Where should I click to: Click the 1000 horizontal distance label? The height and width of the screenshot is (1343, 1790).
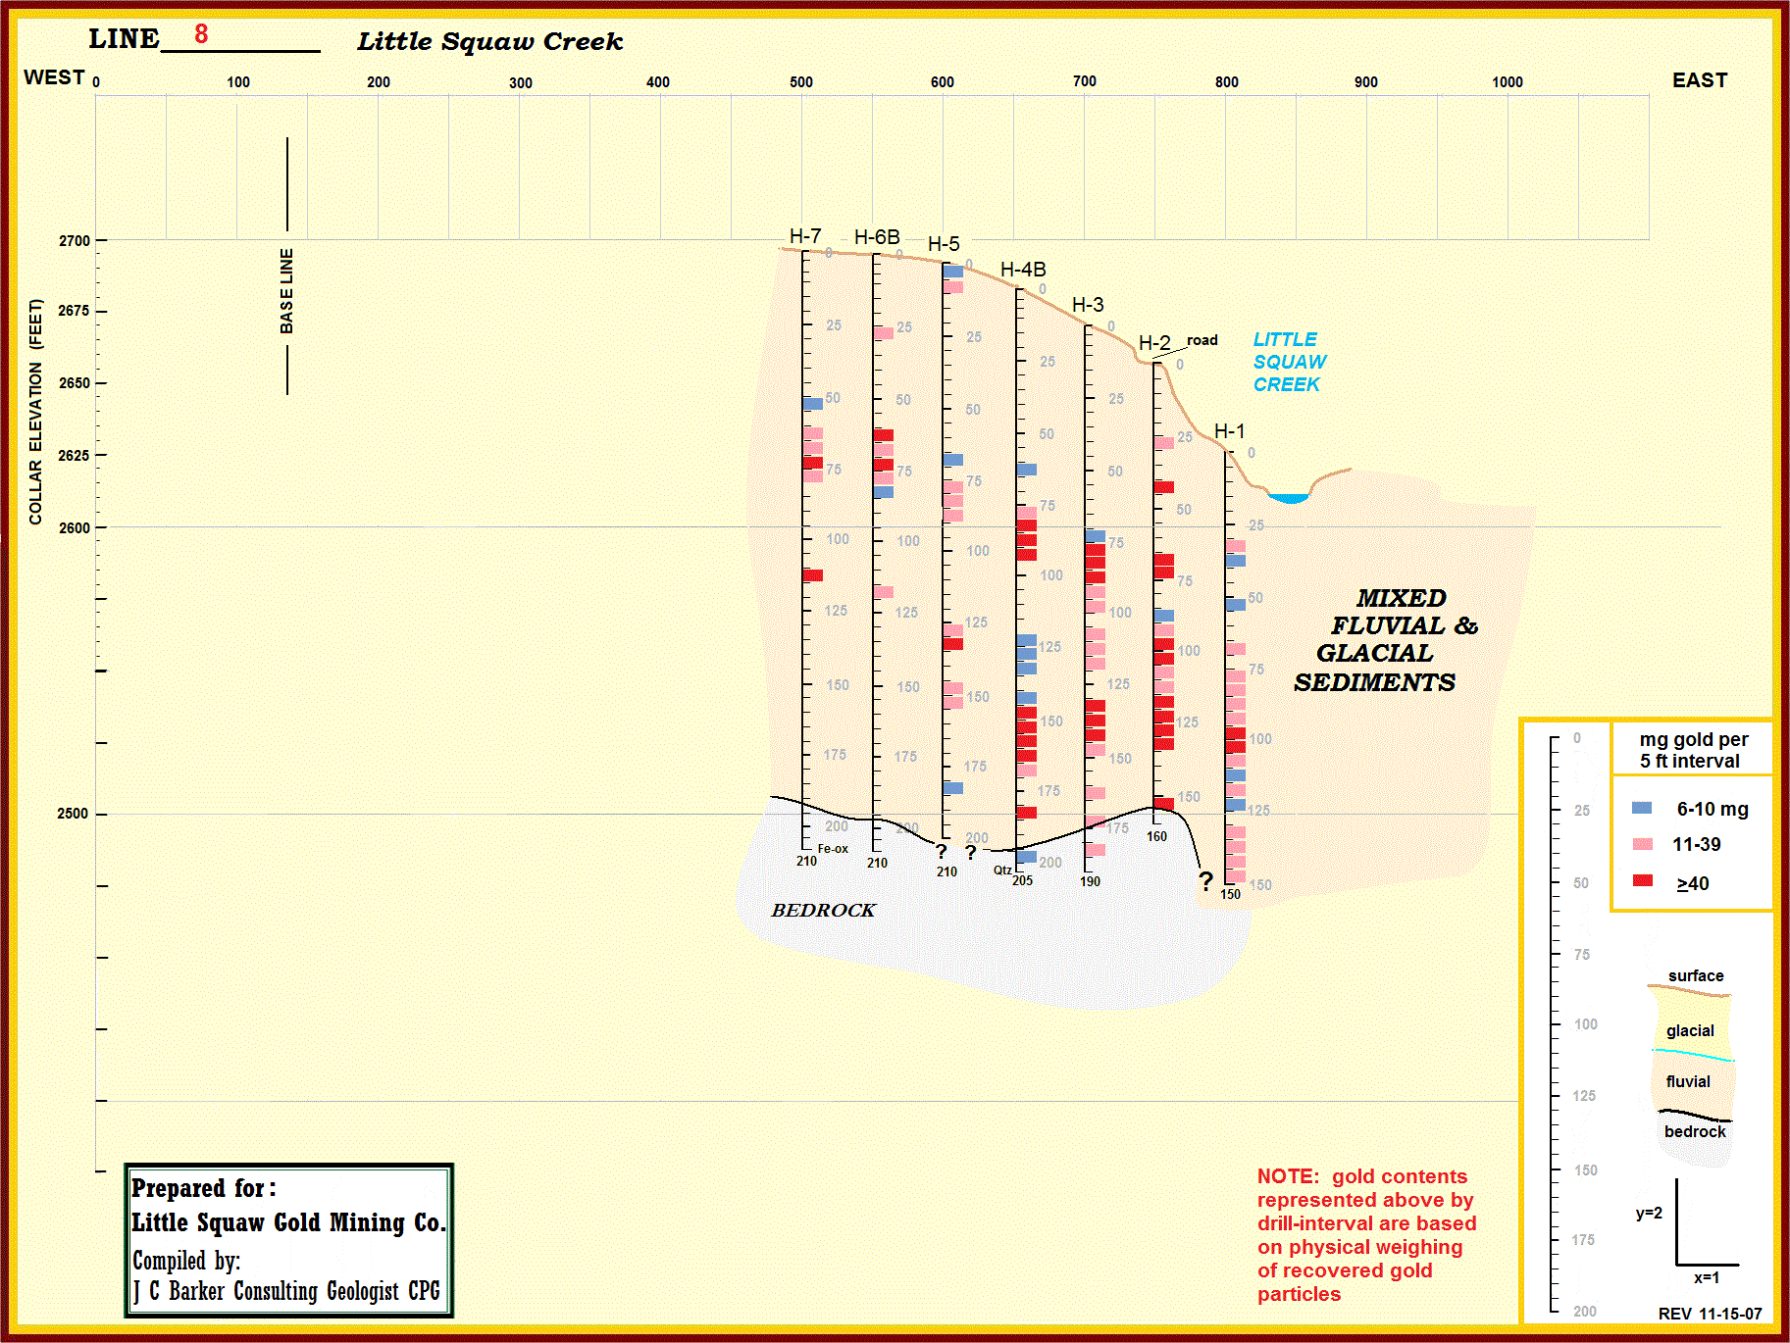coord(1508,82)
